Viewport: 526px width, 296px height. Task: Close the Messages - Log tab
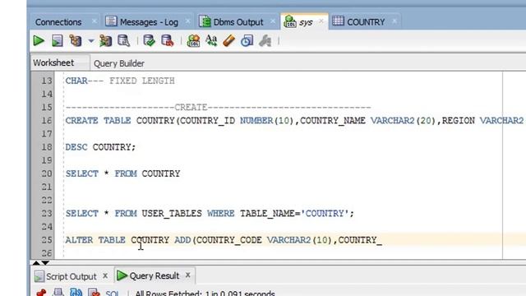point(188,21)
